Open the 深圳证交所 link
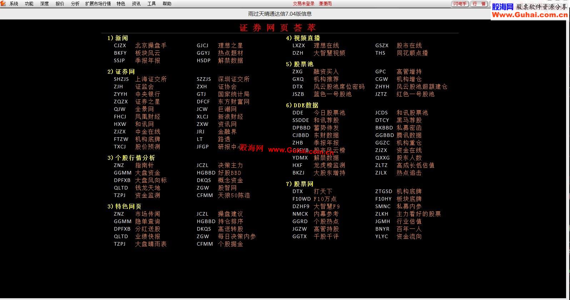The width and height of the screenshot is (570, 300). pos(234,79)
